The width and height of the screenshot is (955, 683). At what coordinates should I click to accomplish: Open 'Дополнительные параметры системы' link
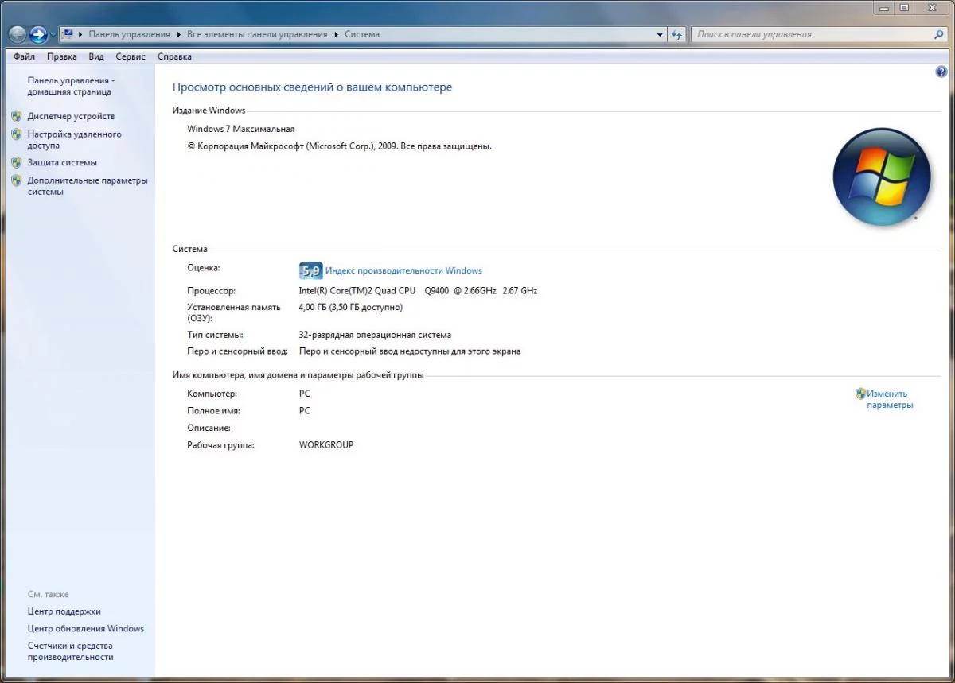88,186
